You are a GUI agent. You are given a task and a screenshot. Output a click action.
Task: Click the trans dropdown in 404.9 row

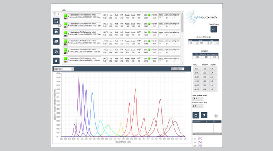[160, 35]
